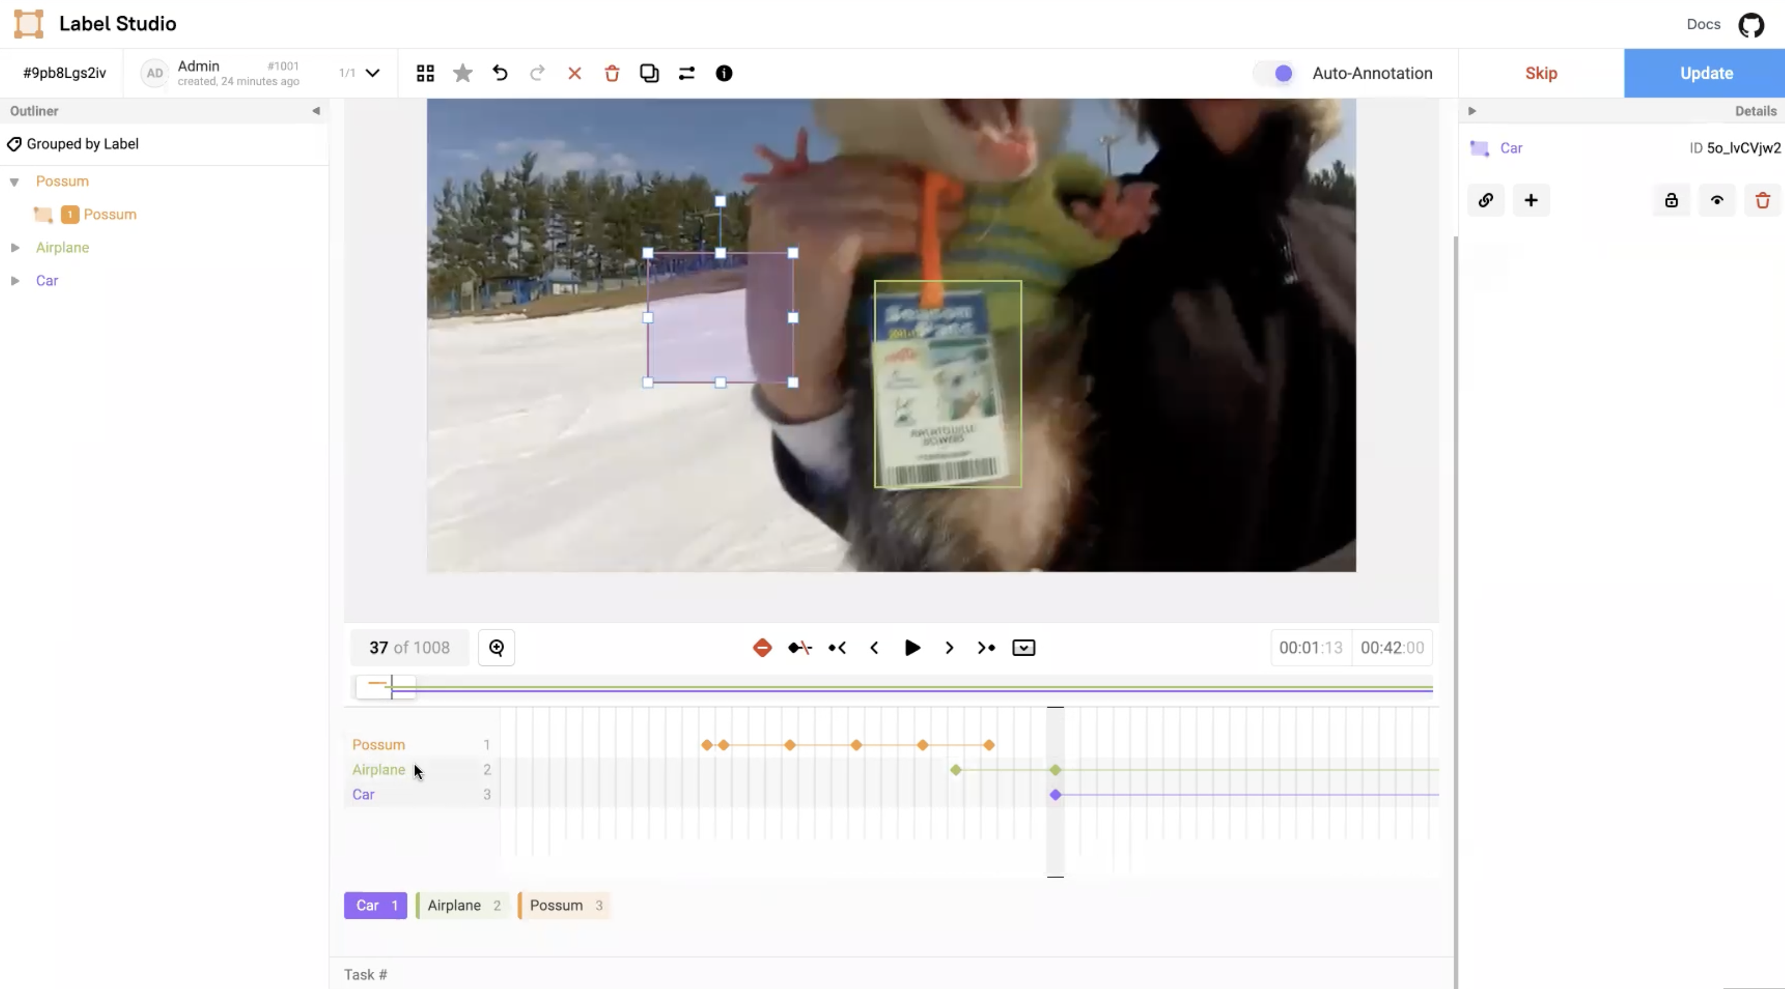Toggle region visibility eye icon

pos(1716,201)
